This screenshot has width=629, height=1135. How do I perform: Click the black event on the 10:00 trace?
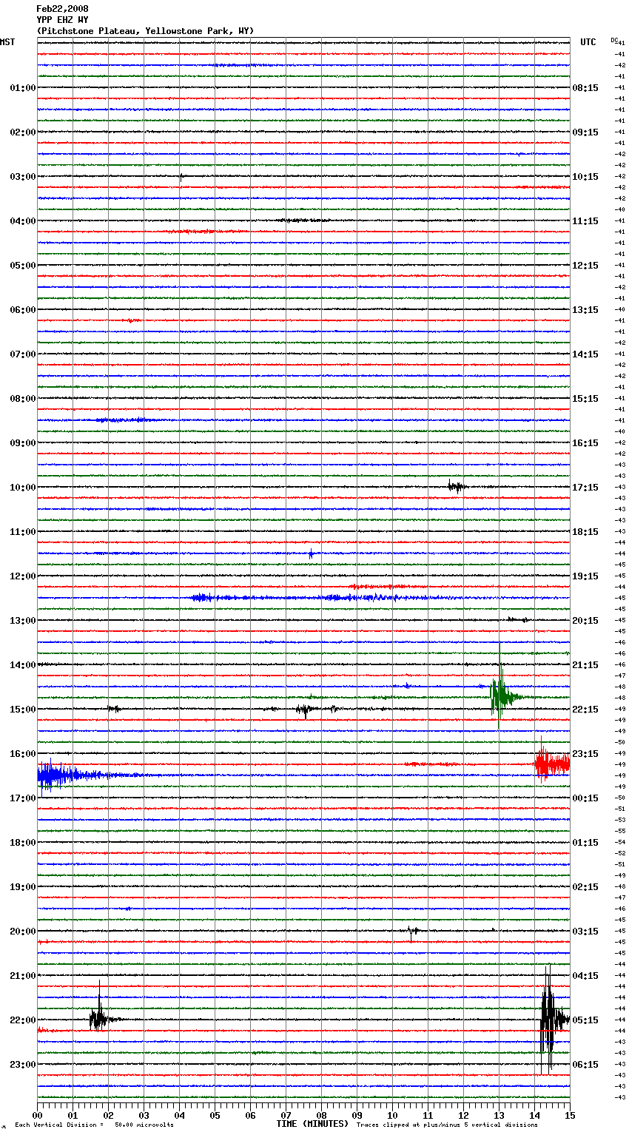pyautogui.click(x=457, y=487)
